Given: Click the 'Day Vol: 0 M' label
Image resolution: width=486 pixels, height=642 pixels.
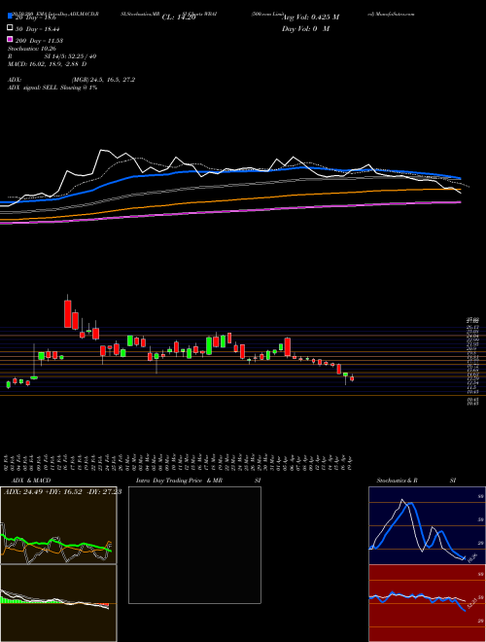Looking at the screenshot, I should click(305, 28).
